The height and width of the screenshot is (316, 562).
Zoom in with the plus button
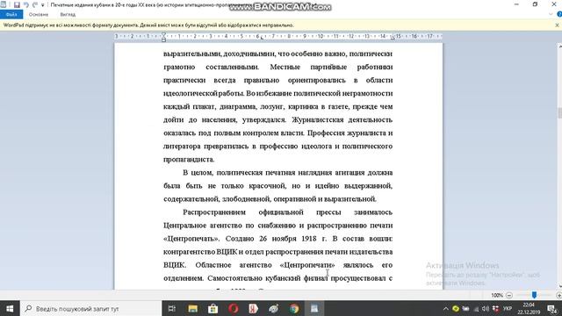pos(558,295)
